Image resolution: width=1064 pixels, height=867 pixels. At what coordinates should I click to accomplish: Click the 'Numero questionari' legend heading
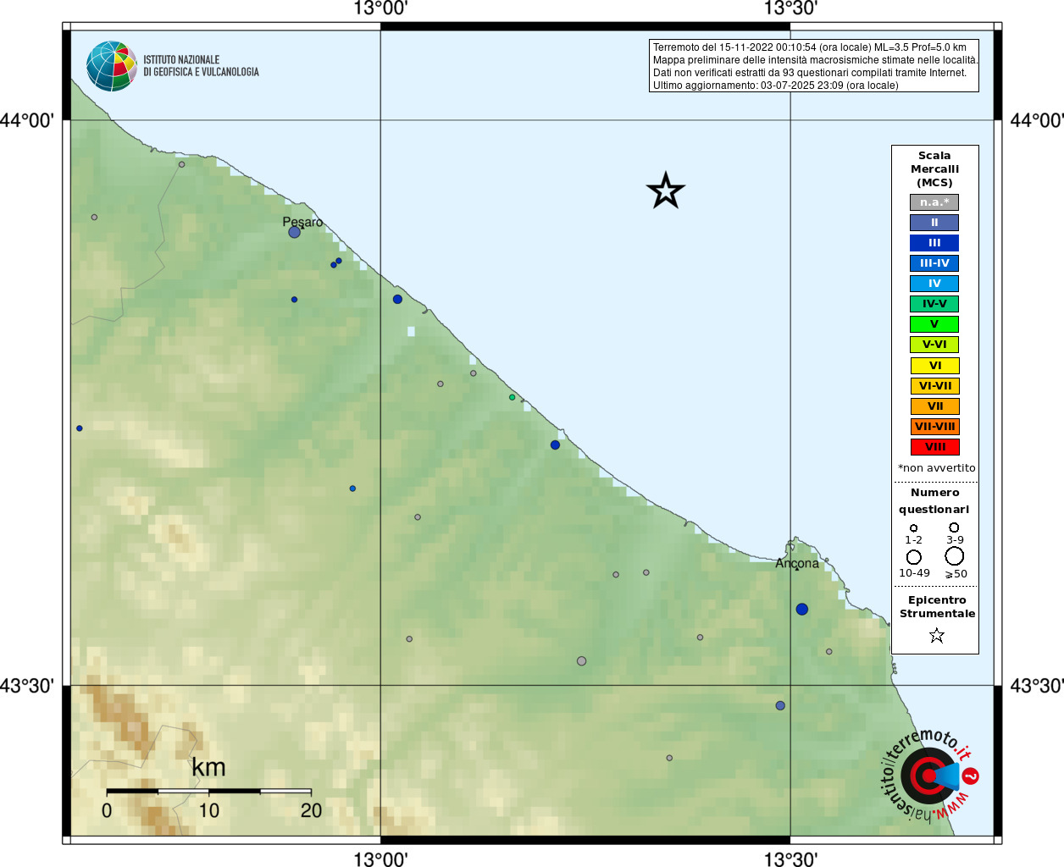934,501
